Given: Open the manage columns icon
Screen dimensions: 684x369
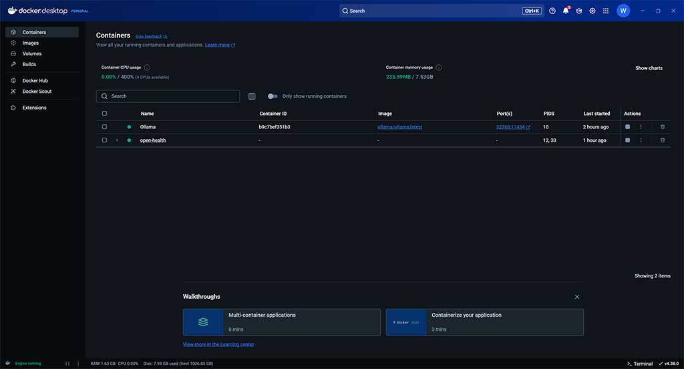Looking at the screenshot, I should click(252, 96).
